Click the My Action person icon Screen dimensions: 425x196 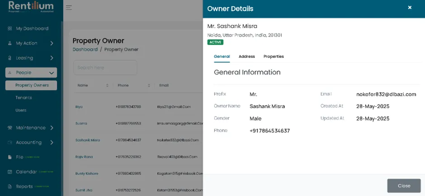tap(10, 43)
